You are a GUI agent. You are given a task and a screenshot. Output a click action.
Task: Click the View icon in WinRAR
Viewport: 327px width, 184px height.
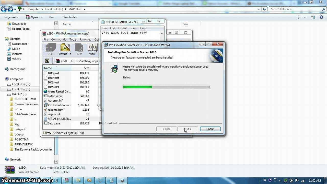pyautogui.click(x=92, y=49)
